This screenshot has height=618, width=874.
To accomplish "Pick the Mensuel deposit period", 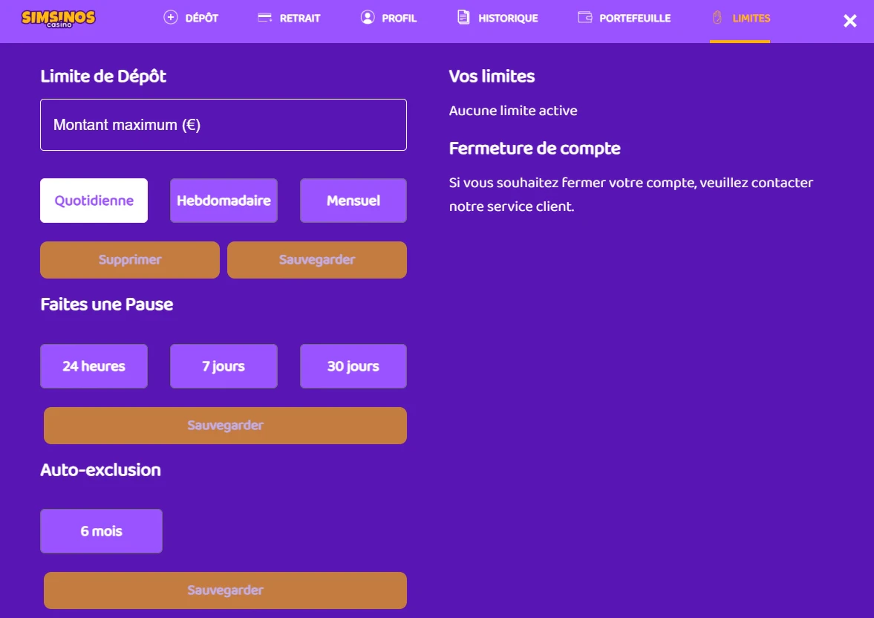I will (x=353, y=201).
